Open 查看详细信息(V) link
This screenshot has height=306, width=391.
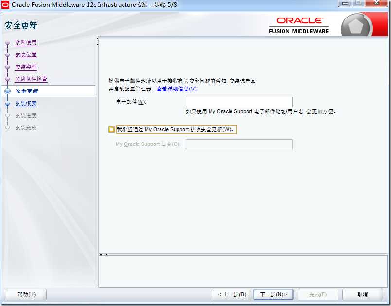point(177,89)
